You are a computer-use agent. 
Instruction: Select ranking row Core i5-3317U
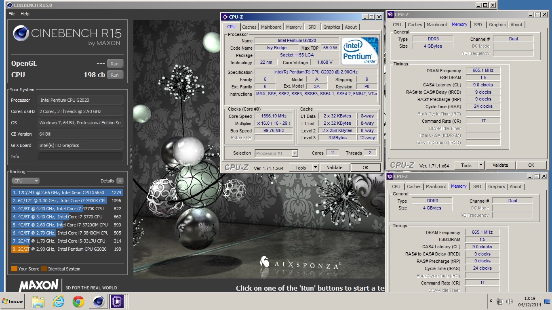pos(67,241)
